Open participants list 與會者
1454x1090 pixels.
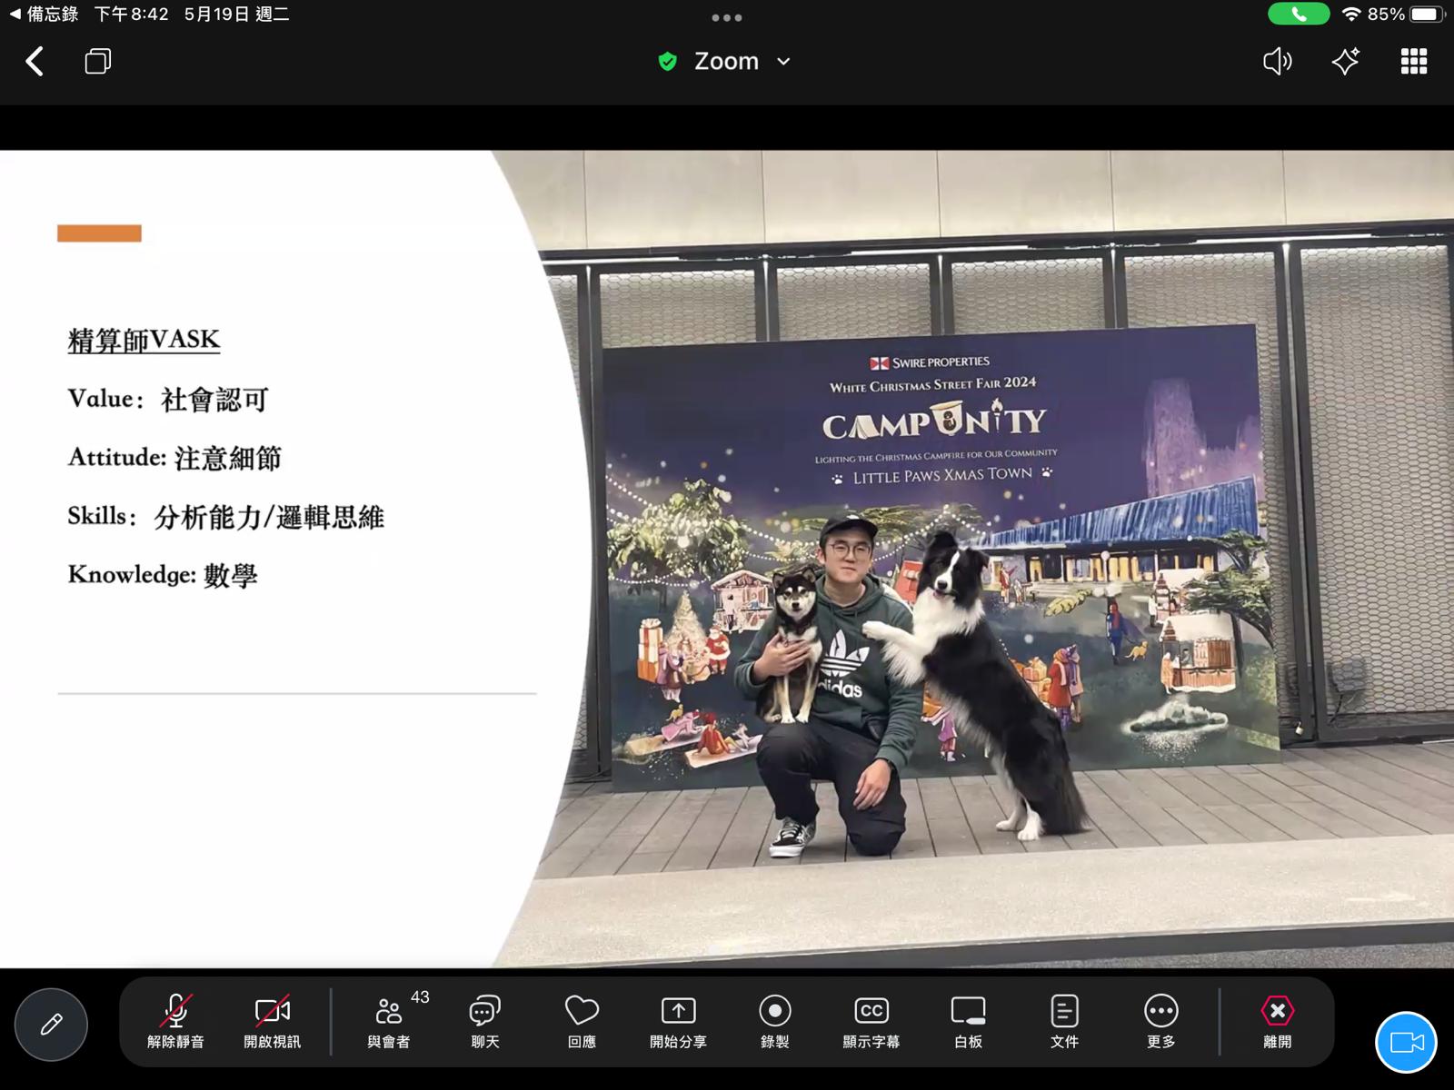point(389,1022)
